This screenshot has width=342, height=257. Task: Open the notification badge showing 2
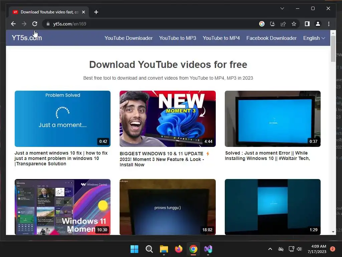pyautogui.click(x=333, y=249)
